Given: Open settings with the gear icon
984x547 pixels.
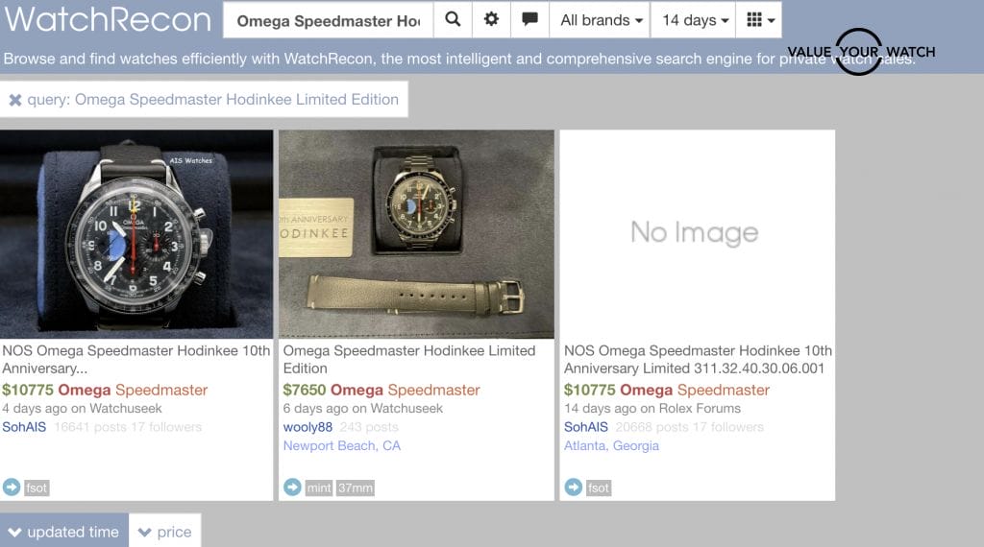Looking at the screenshot, I should tap(491, 20).
